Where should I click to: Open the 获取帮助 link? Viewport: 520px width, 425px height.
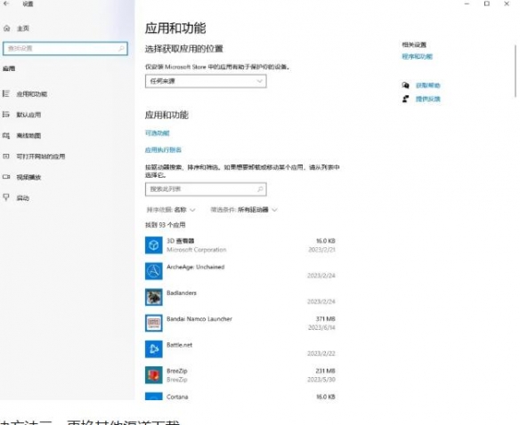coord(427,85)
